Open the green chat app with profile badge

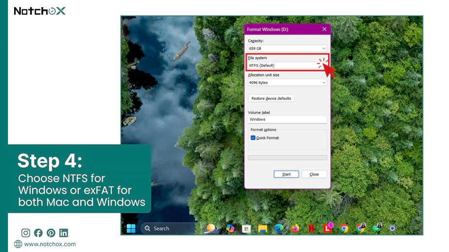click(377, 228)
